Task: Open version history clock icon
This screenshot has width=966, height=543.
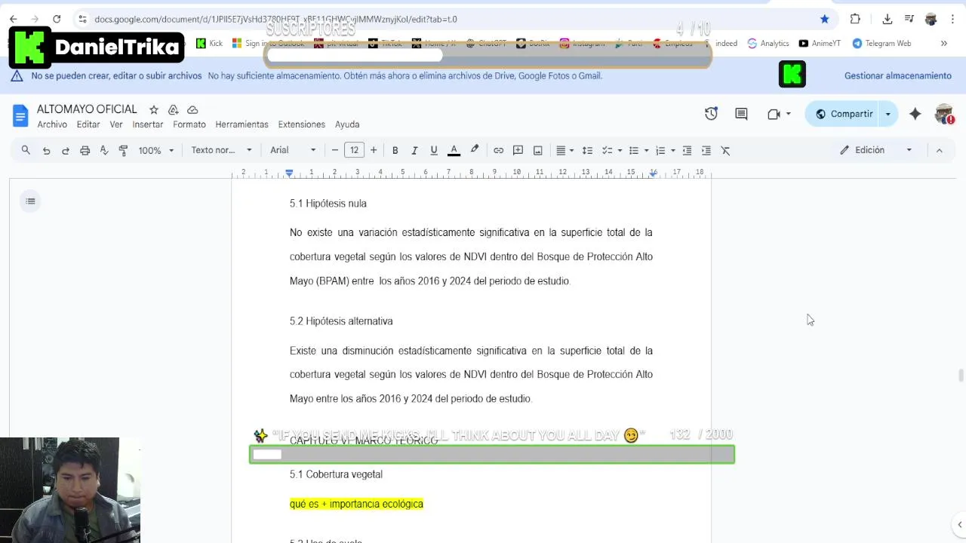Action: click(711, 114)
